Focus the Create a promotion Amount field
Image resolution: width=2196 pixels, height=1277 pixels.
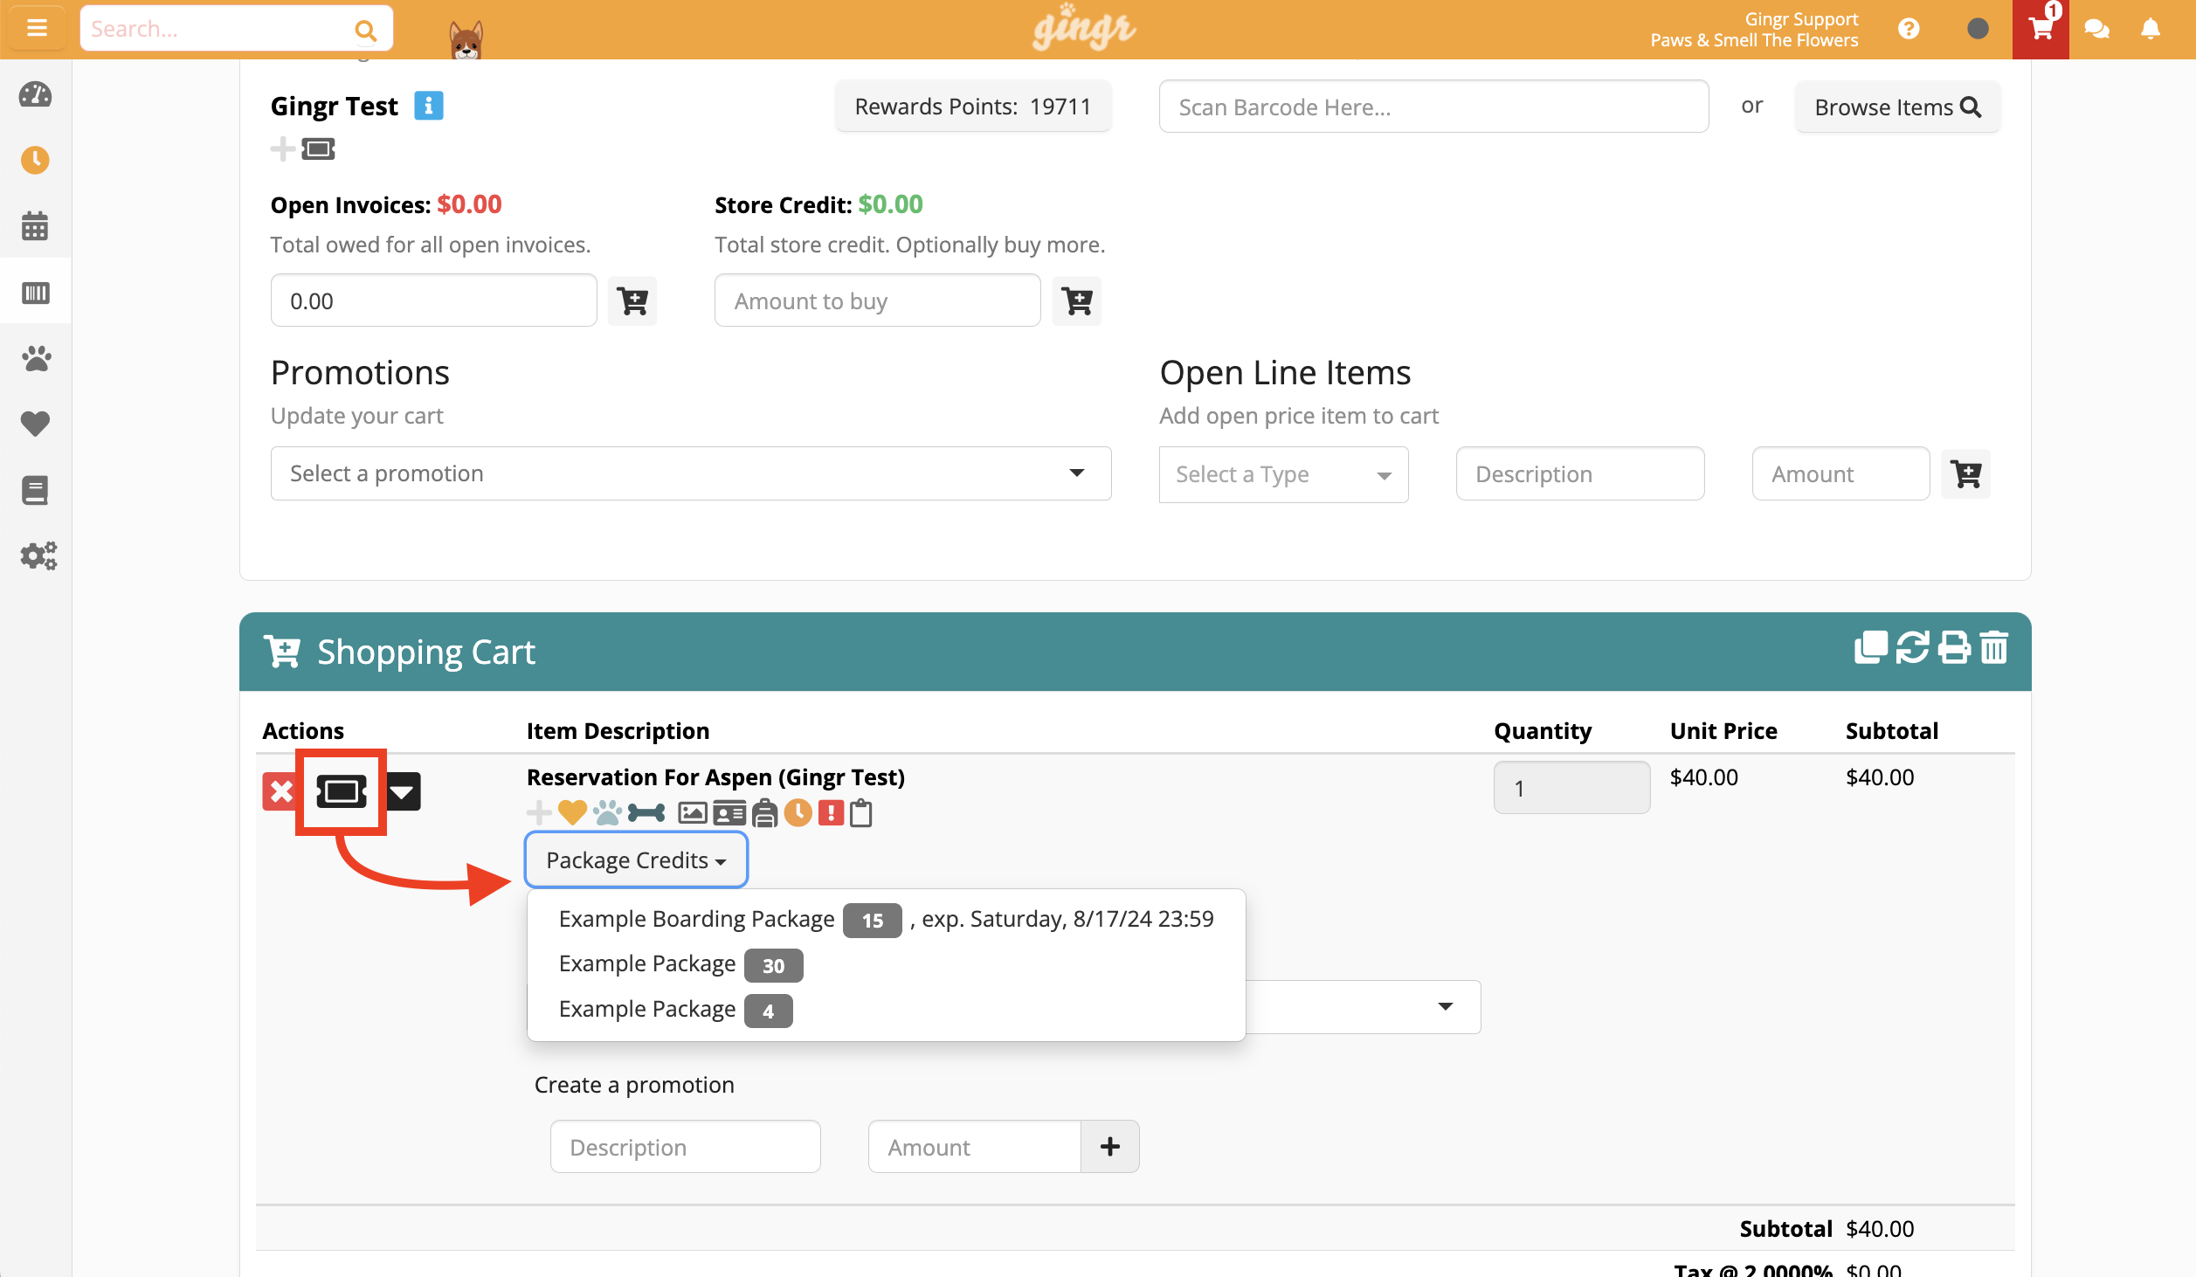[x=974, y=1147]
